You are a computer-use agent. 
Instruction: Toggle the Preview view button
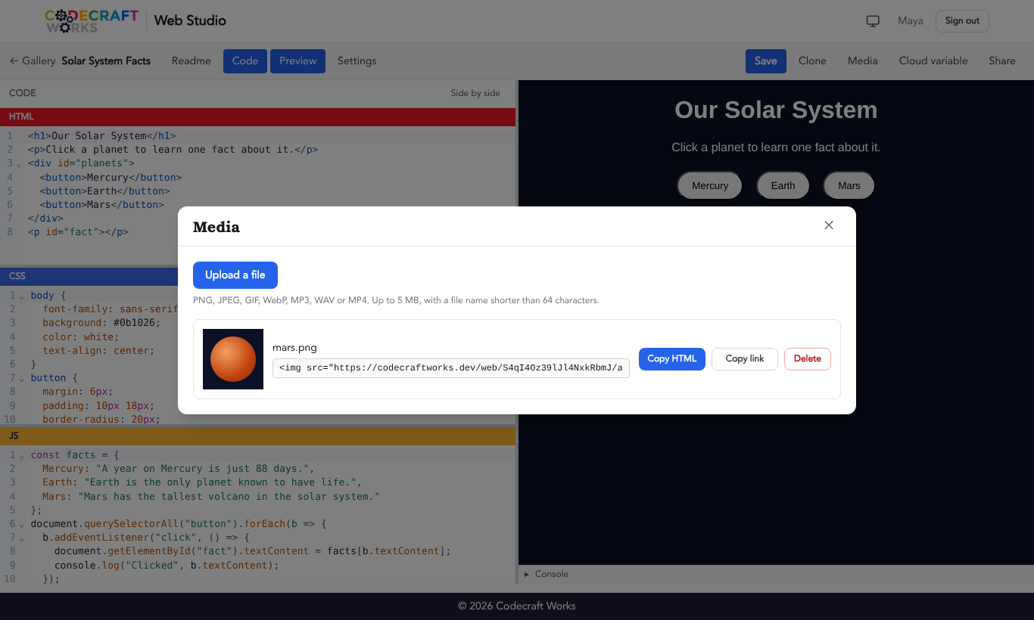(x=297, y=60)
